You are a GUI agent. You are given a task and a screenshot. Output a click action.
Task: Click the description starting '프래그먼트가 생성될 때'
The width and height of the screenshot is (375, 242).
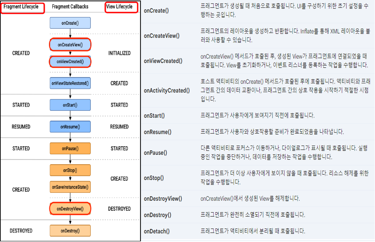[285, 10]
